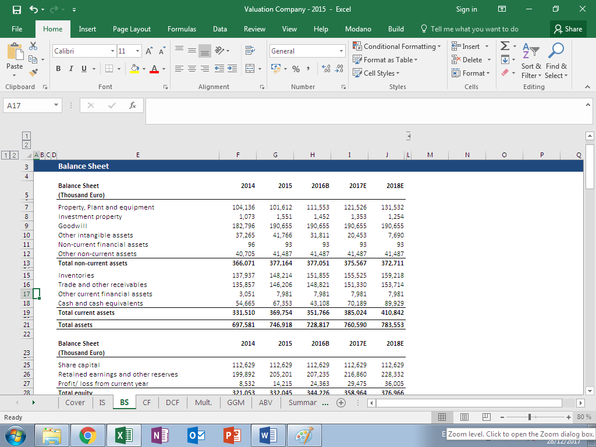Screen dimensions: 596x447
Task: Toggle Underline formatting button
Action: (x=84, y=69)
